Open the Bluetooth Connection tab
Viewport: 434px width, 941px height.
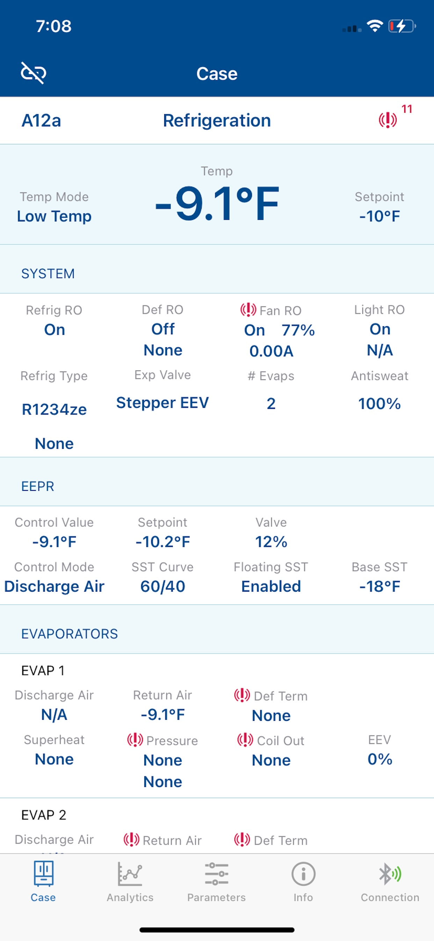pyautogui.click(x=390, y=881)
